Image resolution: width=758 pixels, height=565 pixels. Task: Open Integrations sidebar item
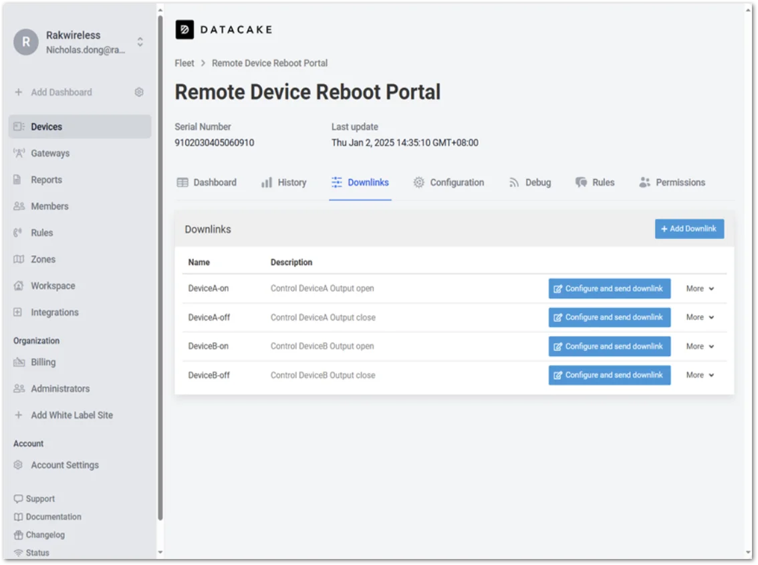pyautogui.click(x=80, y=313)
